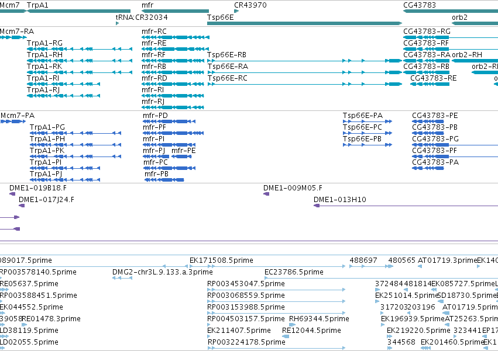The height and width of the screenshot is (351, 498).
Task: Select transcript CG43783-RF
Action: [x=451, y=49]
